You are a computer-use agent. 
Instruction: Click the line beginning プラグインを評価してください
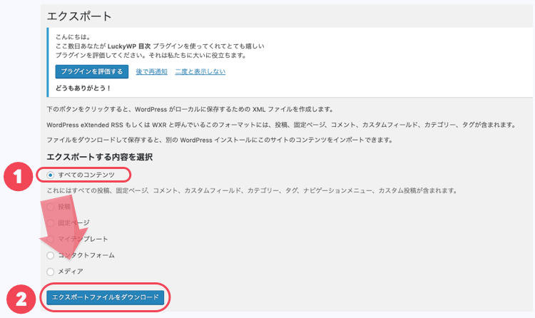click(x=151, y=56)
